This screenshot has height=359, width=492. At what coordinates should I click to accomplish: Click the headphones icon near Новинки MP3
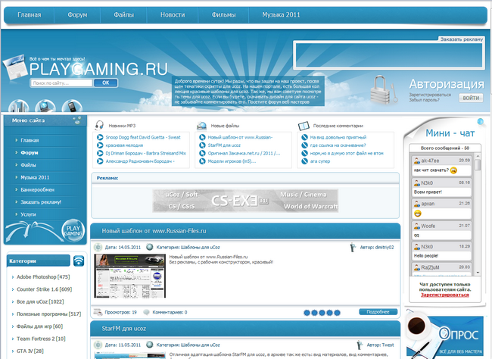pyautogui.click(x=99, y=125)
